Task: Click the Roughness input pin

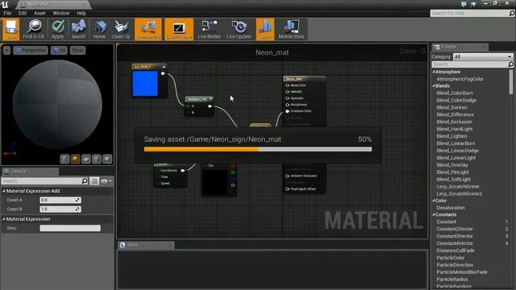Action: [287, 105]
